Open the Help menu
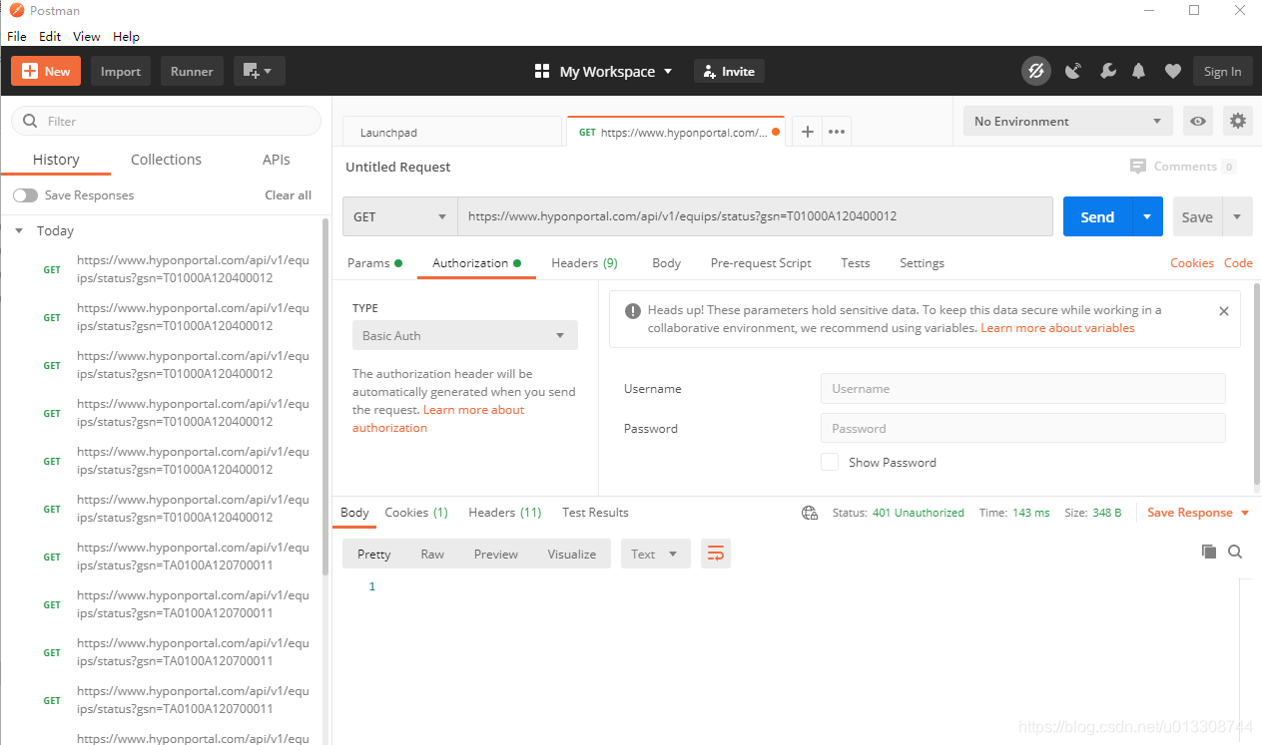The height and width of the screenshot is (745, 1262). coord(127,36)
